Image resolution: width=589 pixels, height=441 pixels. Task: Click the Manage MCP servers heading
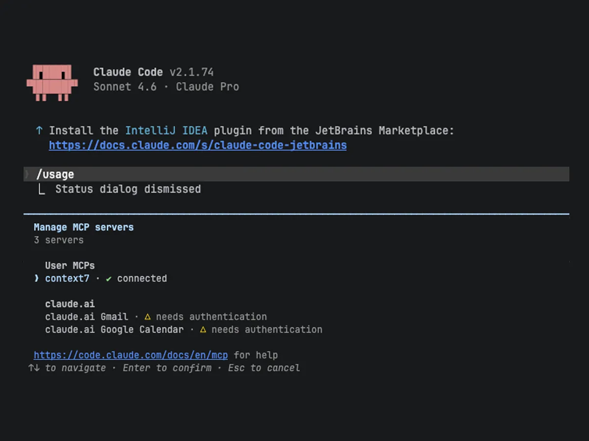tap(83, 227)
